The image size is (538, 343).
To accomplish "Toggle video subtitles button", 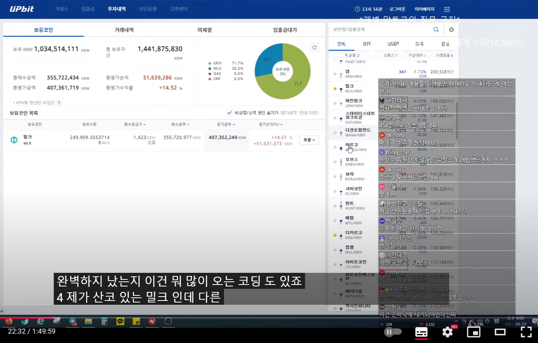I will tap(421, 332).
